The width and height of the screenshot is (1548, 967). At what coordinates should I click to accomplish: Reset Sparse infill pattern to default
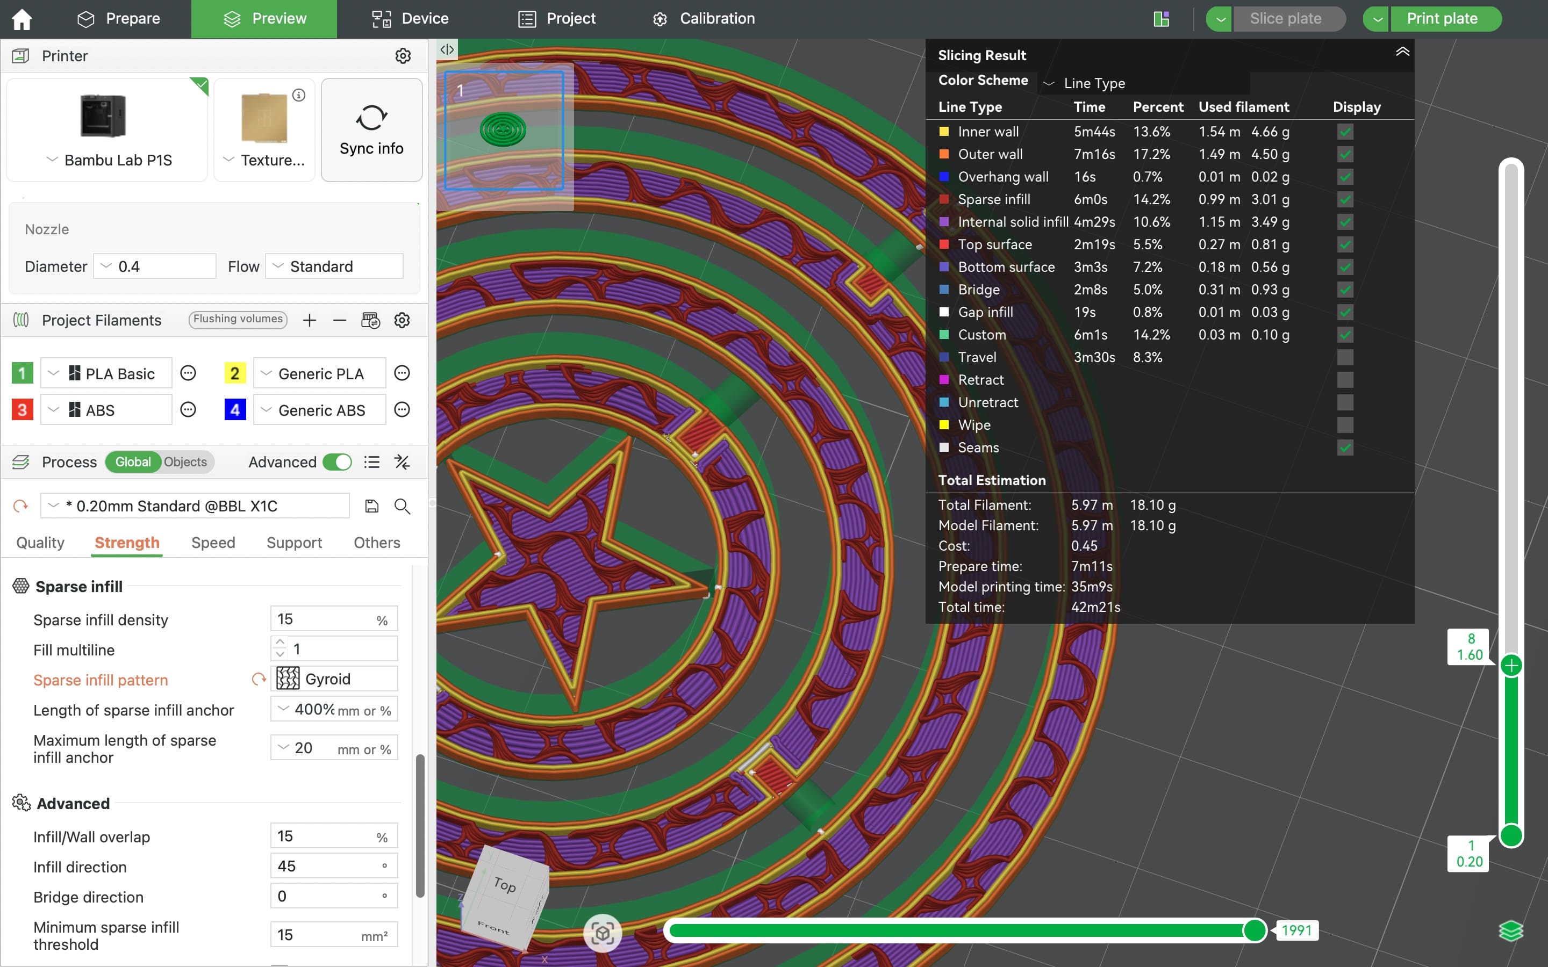(x=259, y=679)
